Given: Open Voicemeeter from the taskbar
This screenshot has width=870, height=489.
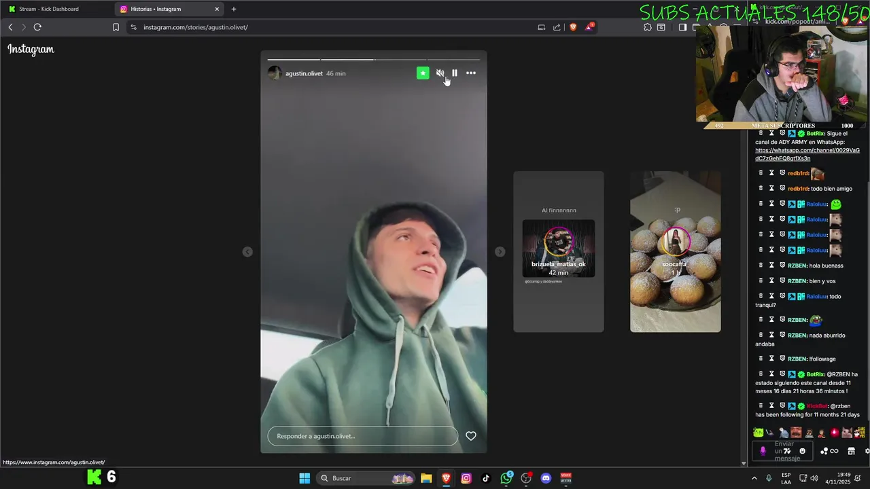Looking at the screenshot, I should click(x=565, y=478).
